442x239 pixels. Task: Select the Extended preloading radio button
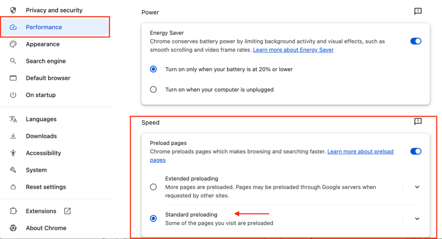point(153,187)
